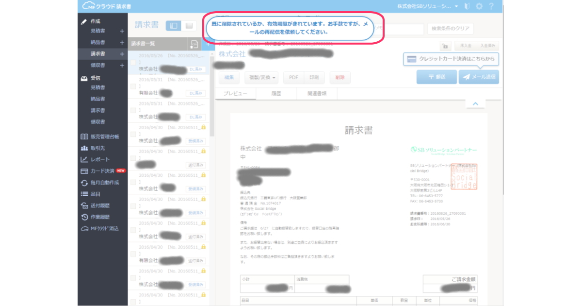Open the 株式会社SBソリューシ... account dropdown

tap(427, 6)
